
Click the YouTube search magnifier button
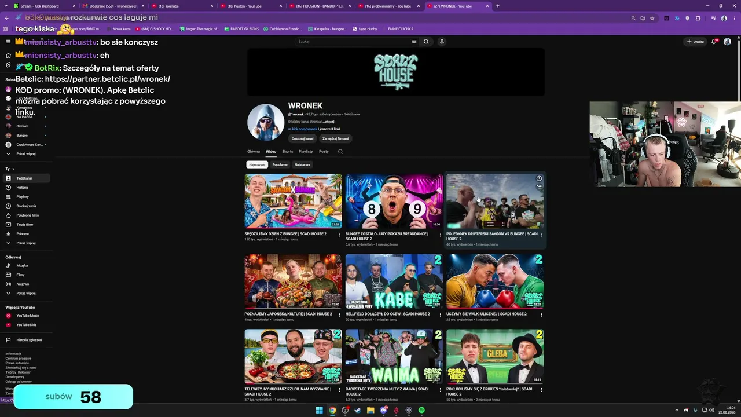tap(426, 42)
